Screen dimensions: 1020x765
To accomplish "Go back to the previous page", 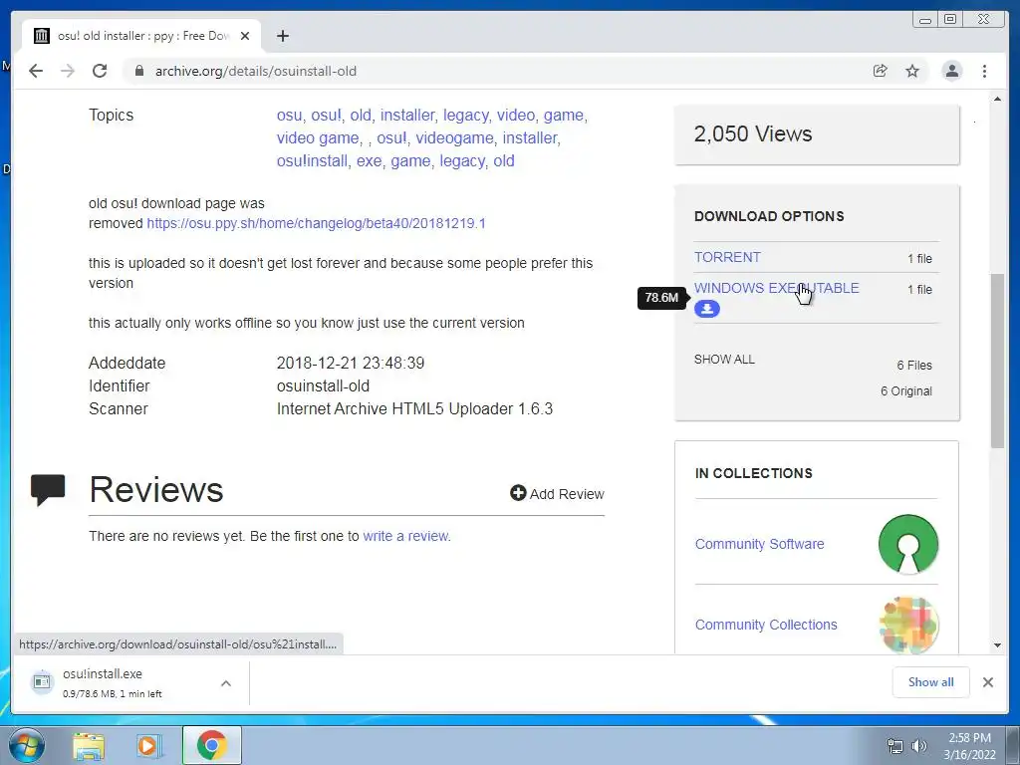I will coord(36,71).
